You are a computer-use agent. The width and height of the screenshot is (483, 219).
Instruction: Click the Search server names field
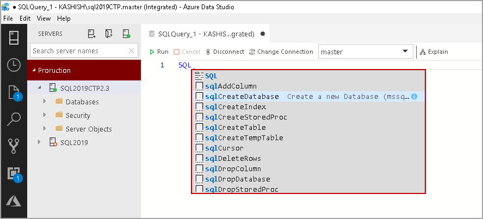click(x=79, y=51)
